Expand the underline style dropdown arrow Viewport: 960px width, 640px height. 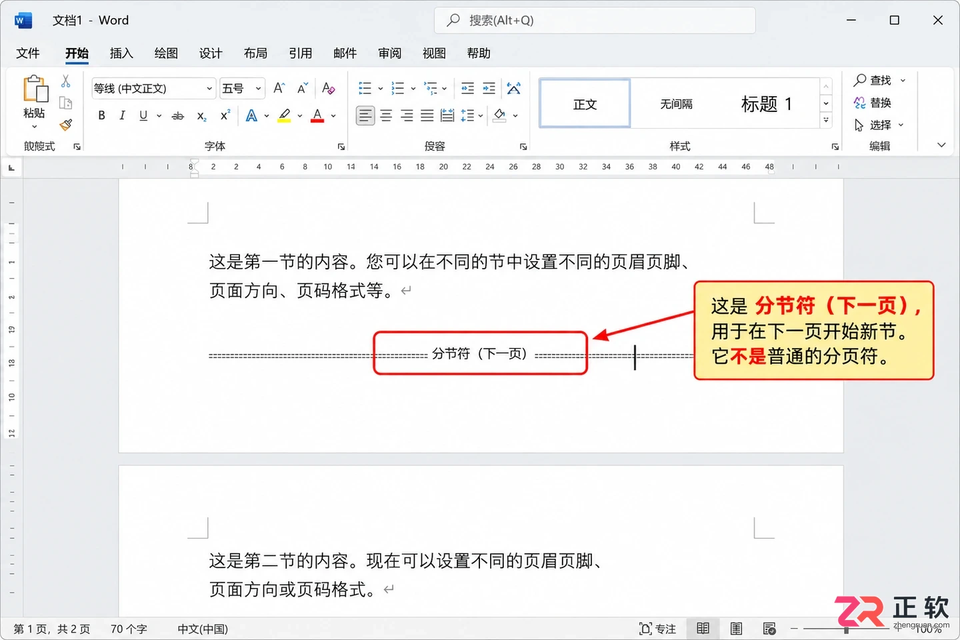coord(159,115)
